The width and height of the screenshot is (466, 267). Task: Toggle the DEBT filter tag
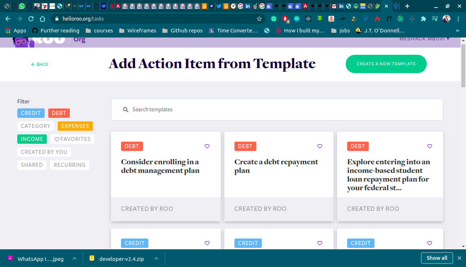coord(59,113)
